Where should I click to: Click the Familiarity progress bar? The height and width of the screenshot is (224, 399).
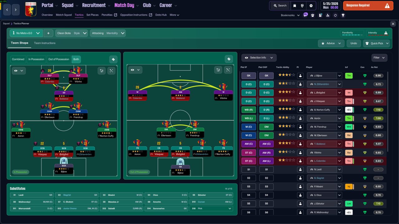[353, 35]
